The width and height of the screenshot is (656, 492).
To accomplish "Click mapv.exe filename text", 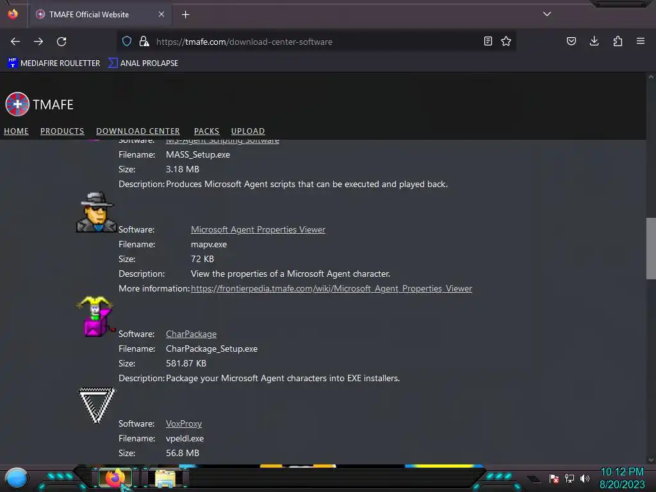I will (209, 244).
